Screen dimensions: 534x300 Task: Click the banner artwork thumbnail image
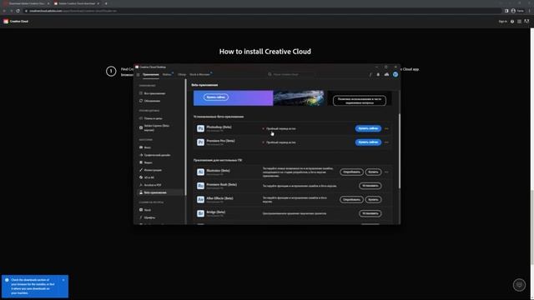[x=299, y=98]
